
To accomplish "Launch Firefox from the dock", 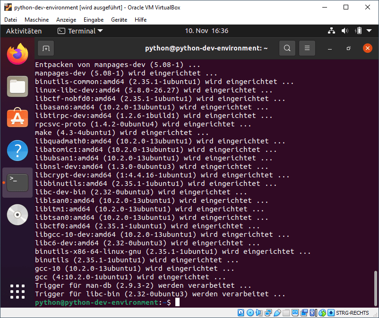I will click(17, 53).
